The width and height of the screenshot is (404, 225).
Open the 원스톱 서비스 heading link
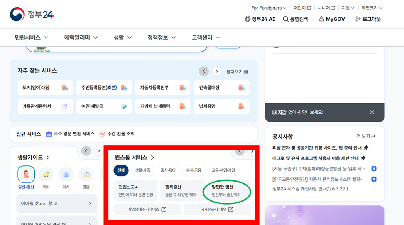(x=134, y=157)
